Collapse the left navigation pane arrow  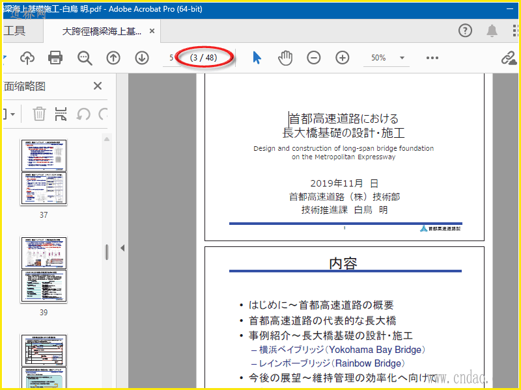tap(122, 248)
